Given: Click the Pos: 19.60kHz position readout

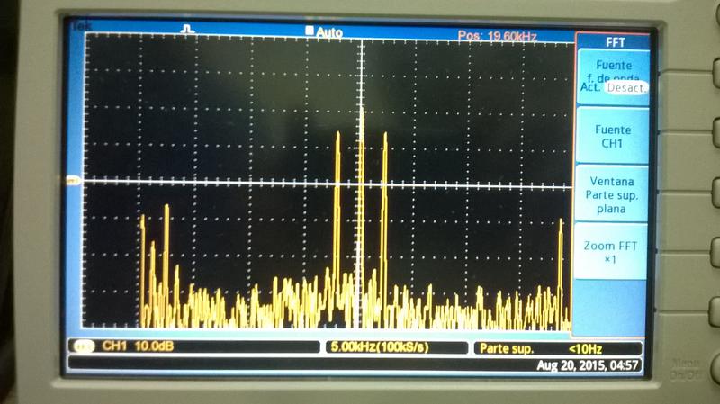Looking at the screenshot, I should [x=498, y=36].
